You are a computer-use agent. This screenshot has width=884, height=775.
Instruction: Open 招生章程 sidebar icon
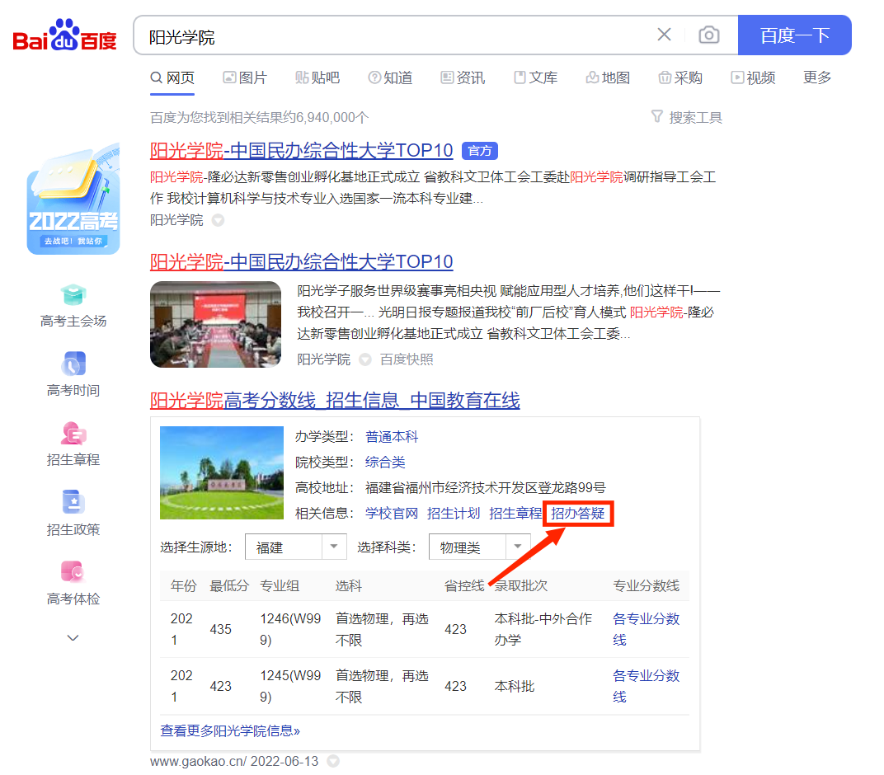click(73, 434)
